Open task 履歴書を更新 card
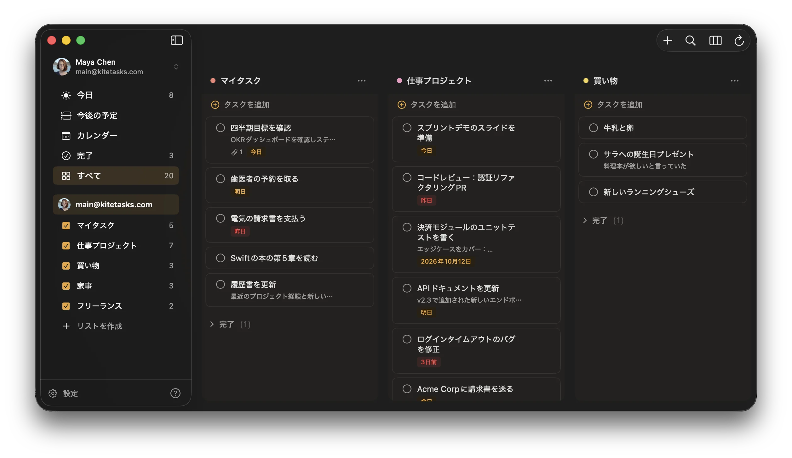The image size is (792, 458). 290,290
